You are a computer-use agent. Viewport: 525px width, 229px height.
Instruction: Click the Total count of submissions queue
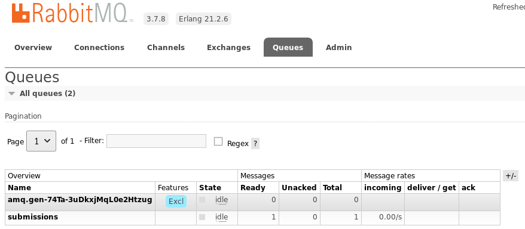click(356, 217)
